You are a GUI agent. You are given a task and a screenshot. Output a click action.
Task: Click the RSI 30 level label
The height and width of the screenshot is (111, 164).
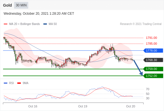148,98
